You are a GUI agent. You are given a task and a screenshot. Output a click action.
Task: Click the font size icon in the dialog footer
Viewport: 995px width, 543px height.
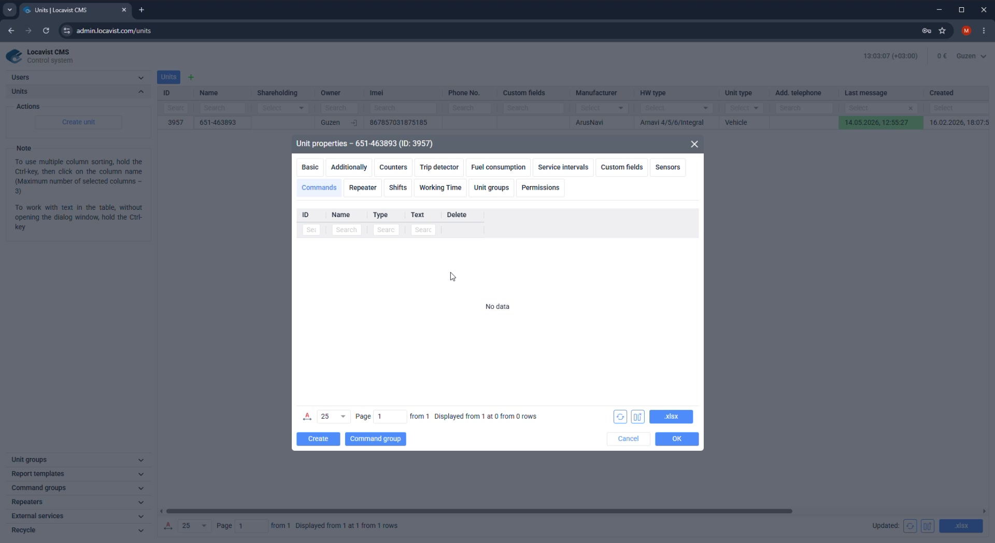point(307,417)
